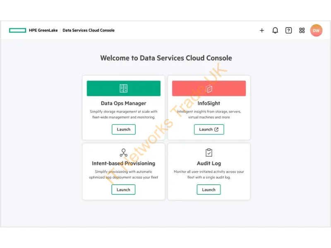
Task: Select the Audit Log card title
Action: (209, 163)
